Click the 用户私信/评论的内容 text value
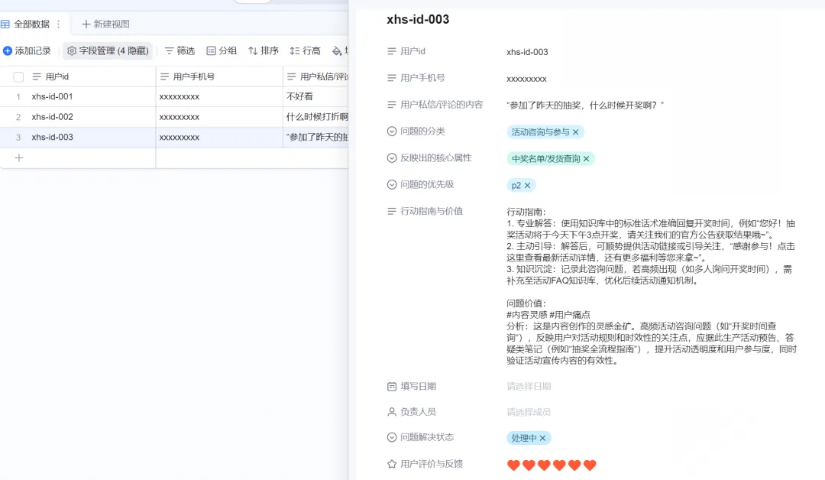This screenshot has width=825, height=480. click(585, 105)
